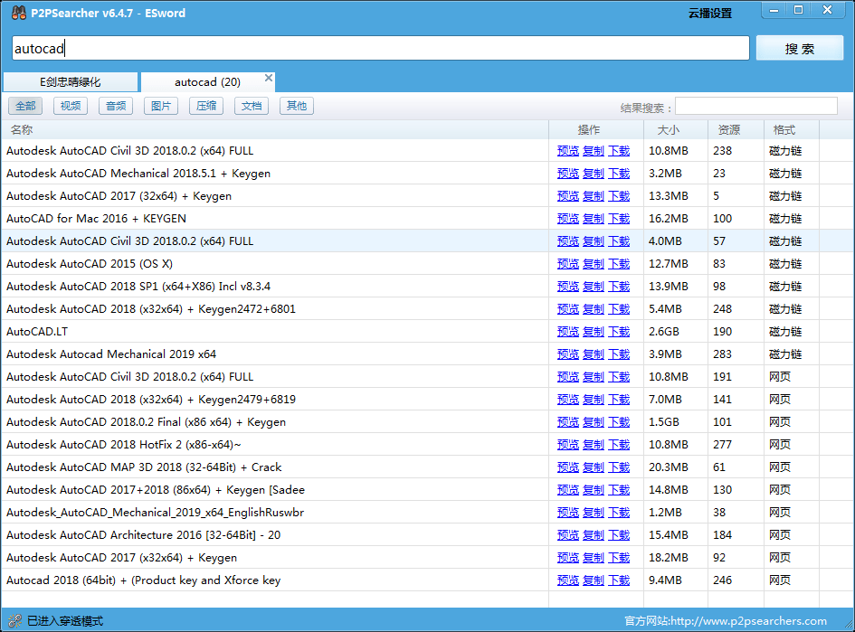
Task: Open the 云播设置 settings
Action: (710, 13)
